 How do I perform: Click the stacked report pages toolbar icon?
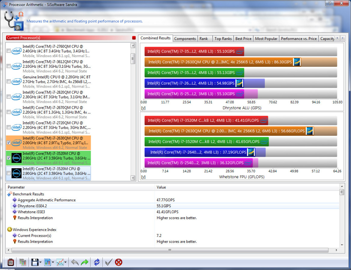tap(23, 262)
